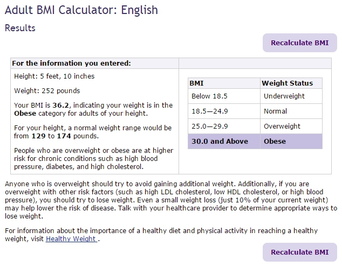Viewport: 342px width, 267px height.
Task: Click the Underweight status cell
Action: point(284,96)
